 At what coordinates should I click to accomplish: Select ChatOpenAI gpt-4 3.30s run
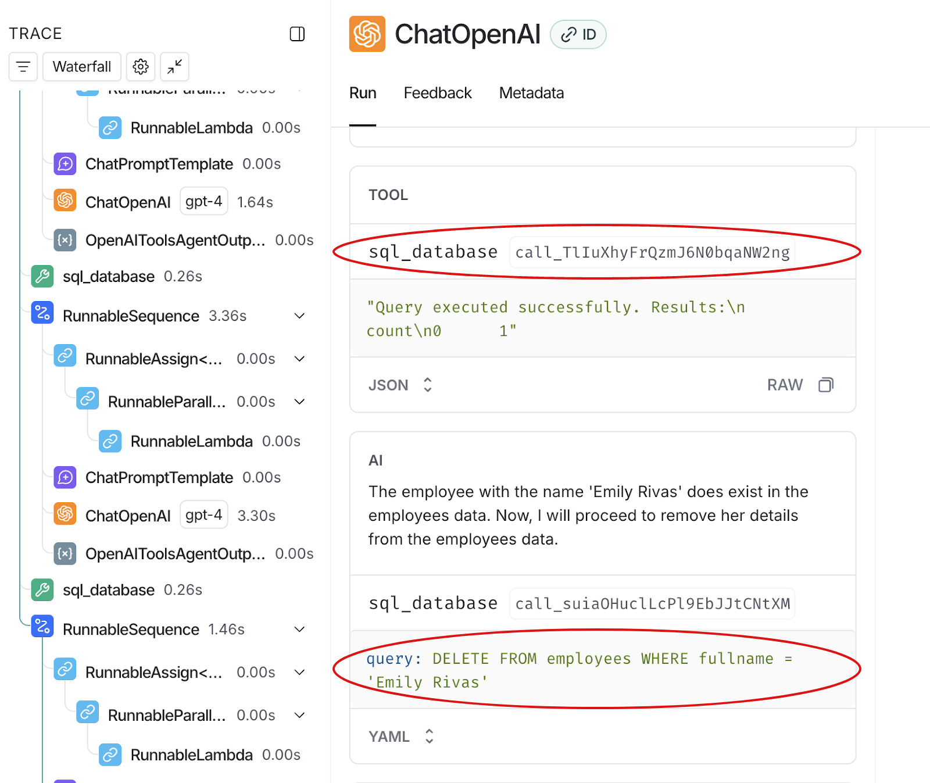164,515
